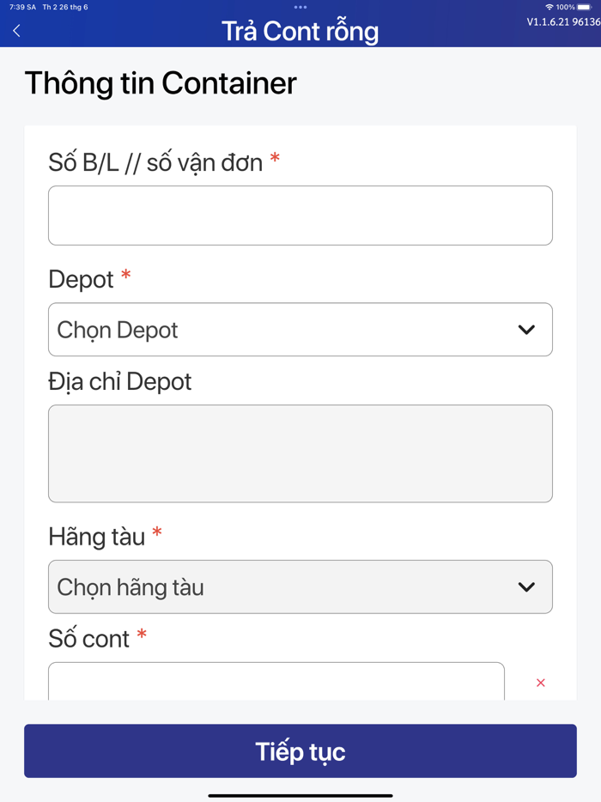This screenshot has height=802, width=601.
Task: Tap the home indicator bar at bottom
Action: tap(300, 794)
